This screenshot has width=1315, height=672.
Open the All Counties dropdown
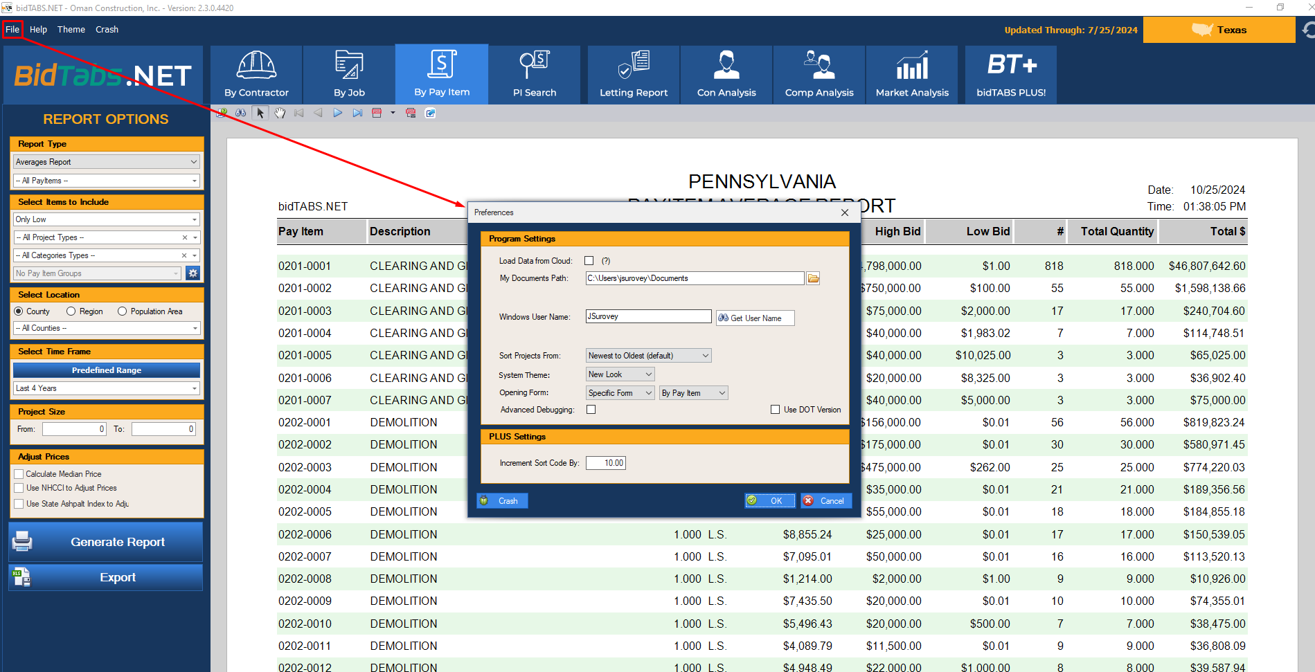(x=107, y=328)
